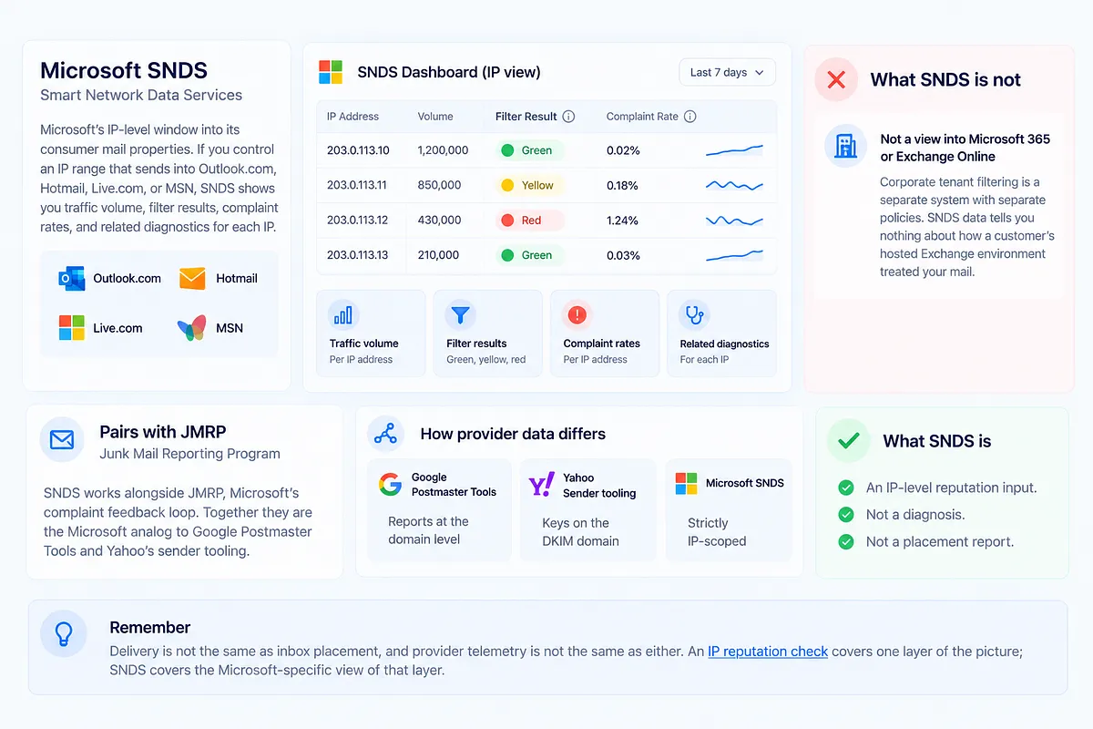1093x729 pixels.
Task: Click share-nodes icon beside How provider data differs
Action: point(385,434)
